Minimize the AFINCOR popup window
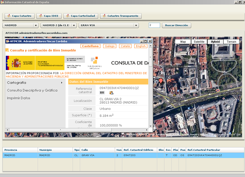 pyautogui.click(x=142, y=41)
